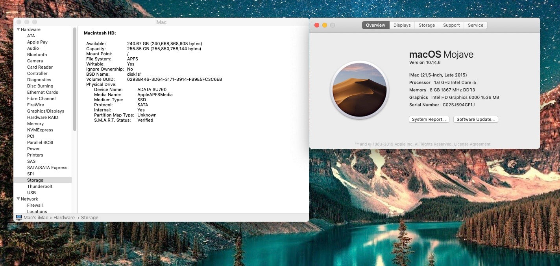Image resolution: width=560 pixels, height=266 pixels.
Task: Click the computer icon in path bar
Action: (18, 217)
